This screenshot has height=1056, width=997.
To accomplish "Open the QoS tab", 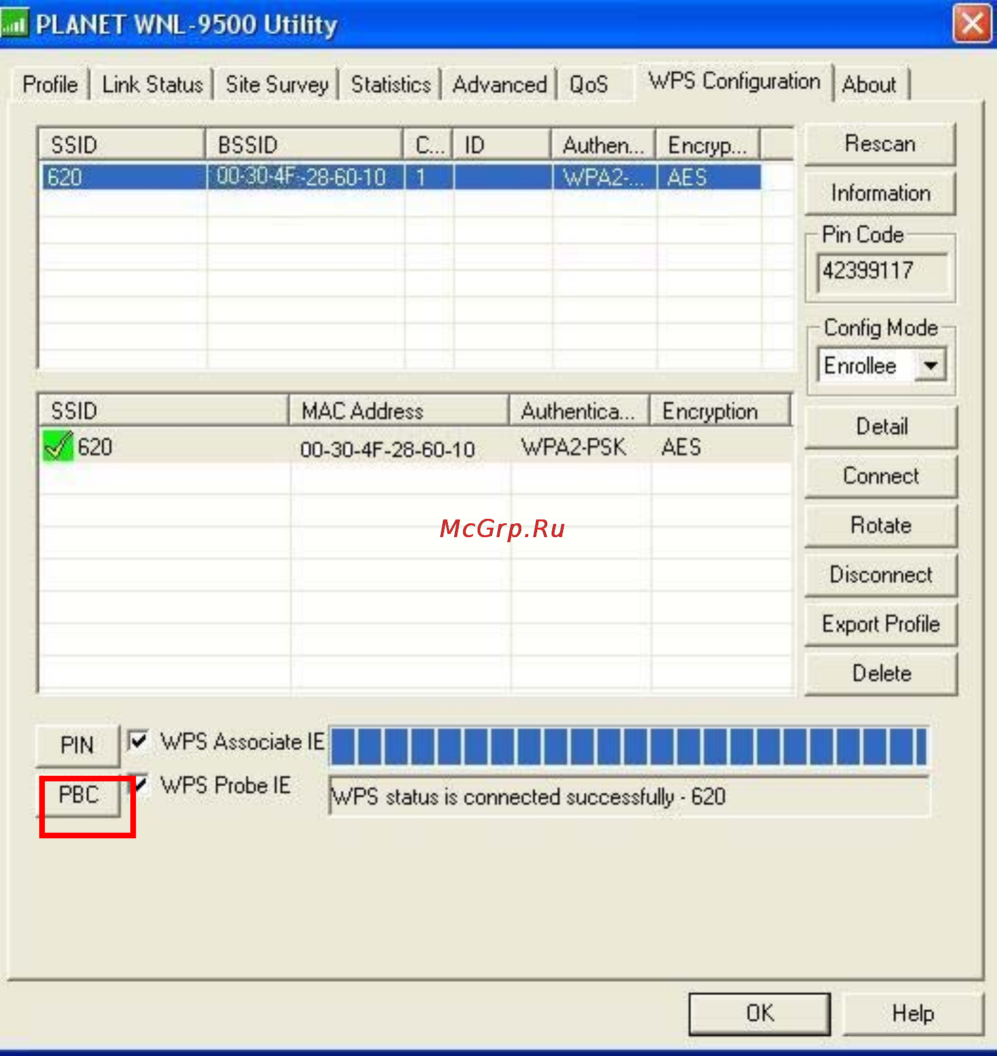I will click(588, 84).
